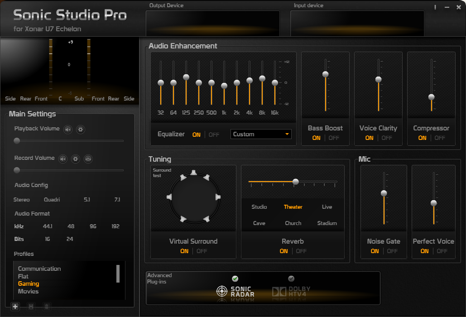Mute the Record Volume with its speaker icon
Screen dimensions: 466x317
pyautogui.click(x=62, y=159)
